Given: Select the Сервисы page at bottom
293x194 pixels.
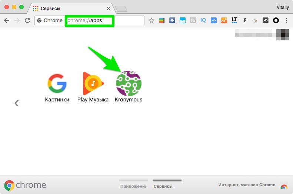Looking at the screenshot, I should (x=163, y=185).
